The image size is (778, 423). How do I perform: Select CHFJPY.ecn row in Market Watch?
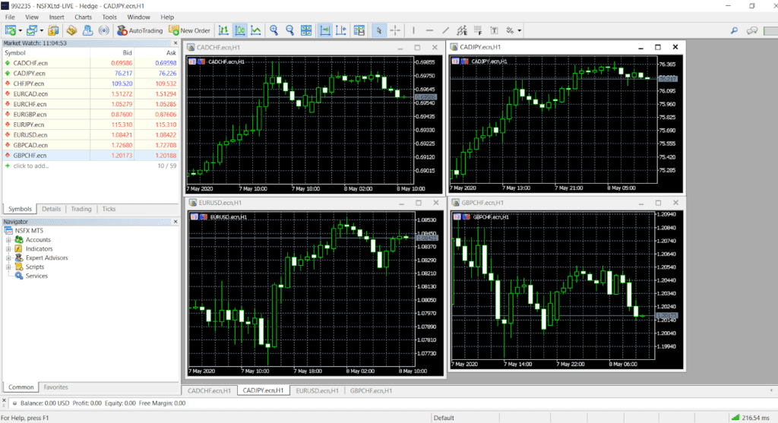pyautogui.click(x=90, y=84)
